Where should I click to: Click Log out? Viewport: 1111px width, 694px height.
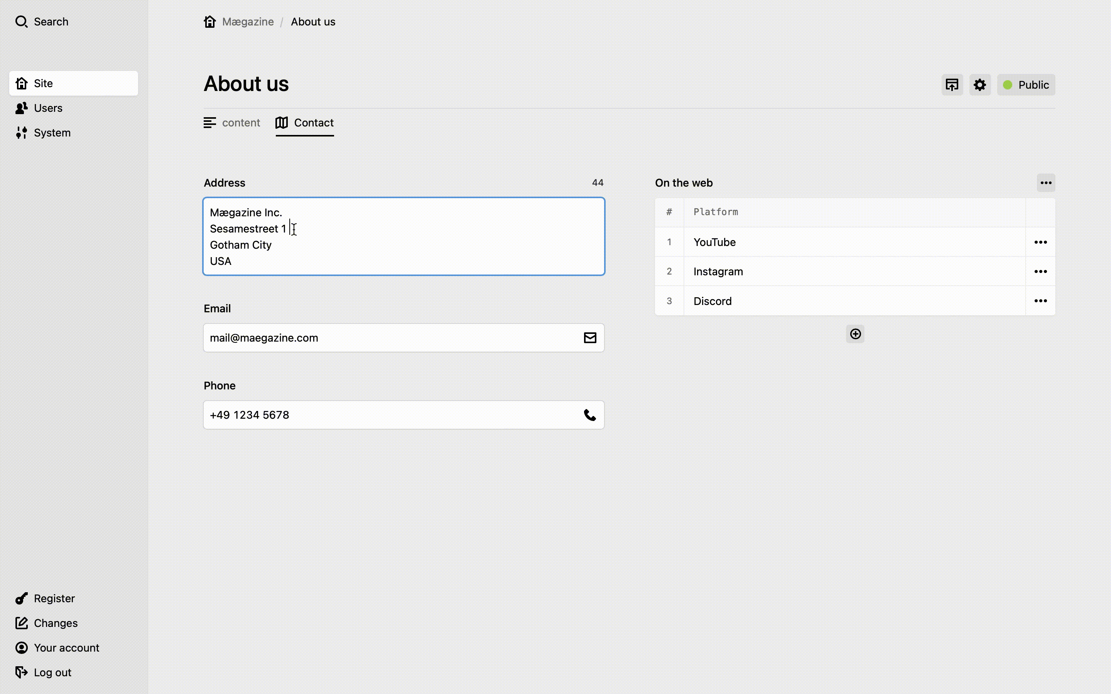pos(52,672)
